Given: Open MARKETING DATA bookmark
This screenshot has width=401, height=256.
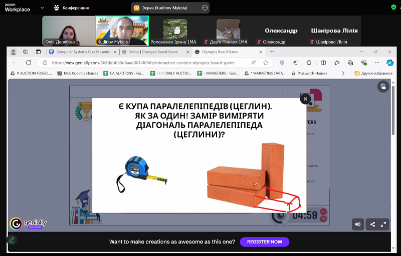Looking at the screenshot, I should pos(265,73).
